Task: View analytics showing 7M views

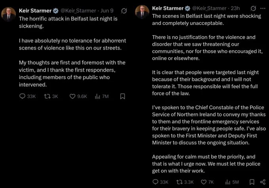Action: (102, 96)
